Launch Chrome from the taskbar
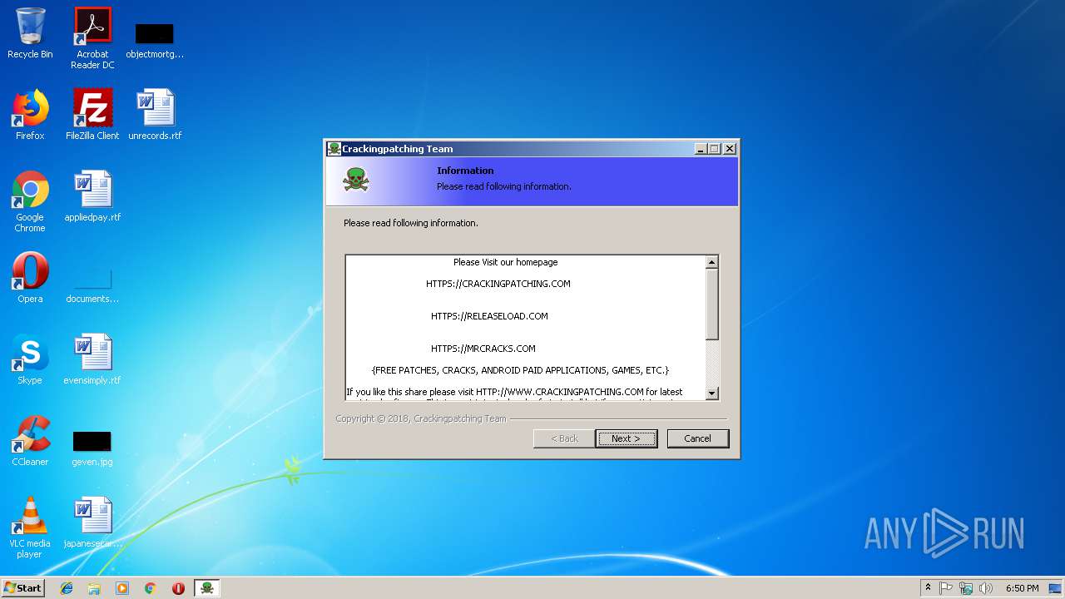The image size is (1065, 599). click(151, 588)
